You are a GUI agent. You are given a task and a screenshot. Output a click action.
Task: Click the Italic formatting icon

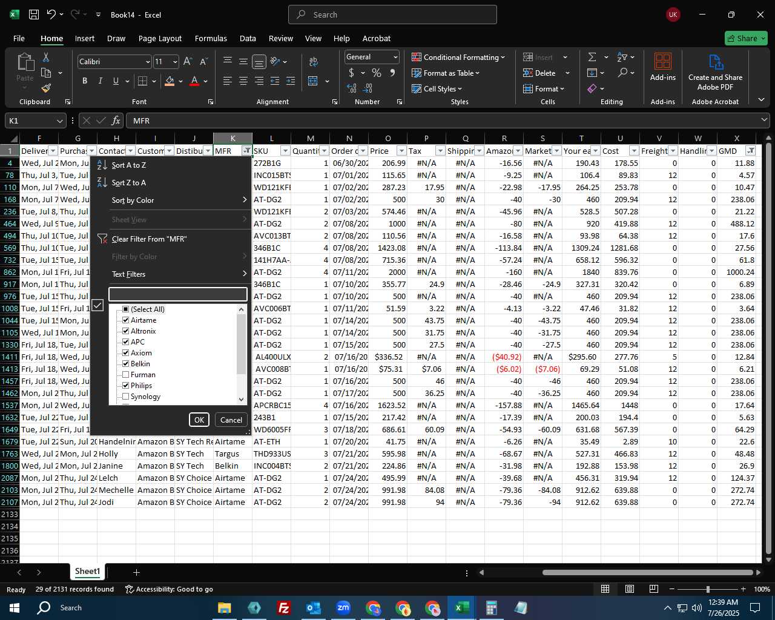point(101,81)
